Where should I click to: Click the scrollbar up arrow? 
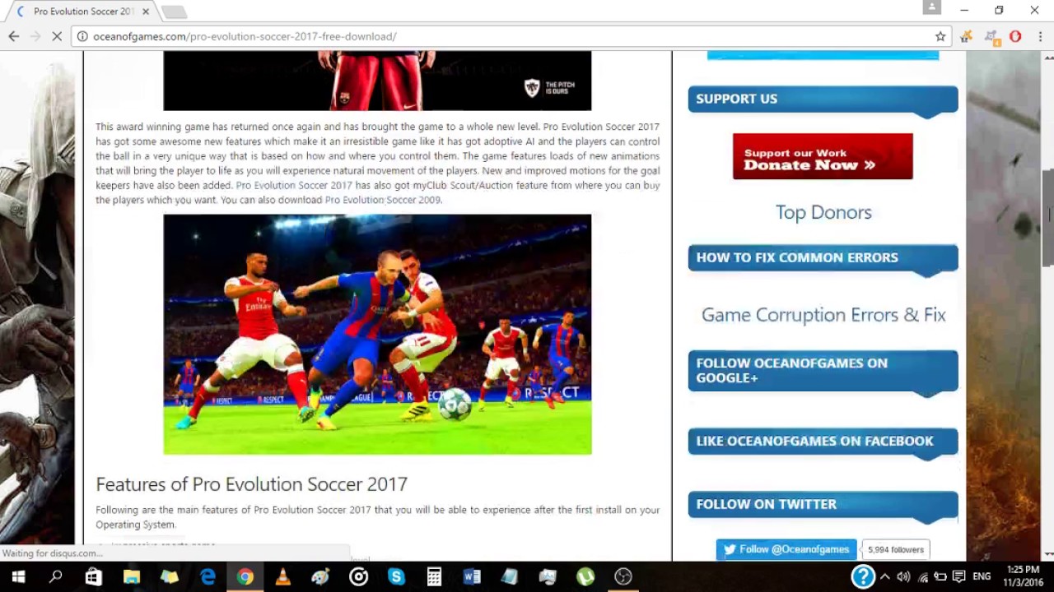point(1048,58)
